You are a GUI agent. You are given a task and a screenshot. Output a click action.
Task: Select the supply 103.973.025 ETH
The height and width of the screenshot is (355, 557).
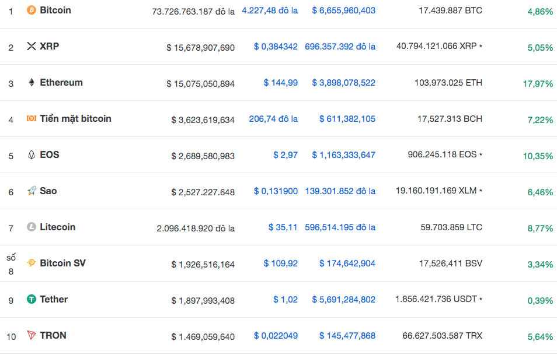448,83
